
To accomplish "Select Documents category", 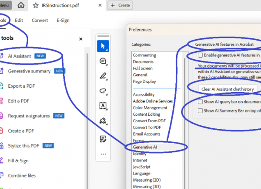I will pos(143,62).
